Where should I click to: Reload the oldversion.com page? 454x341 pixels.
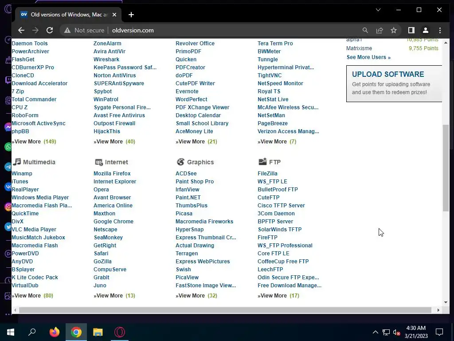coord(50,31)
